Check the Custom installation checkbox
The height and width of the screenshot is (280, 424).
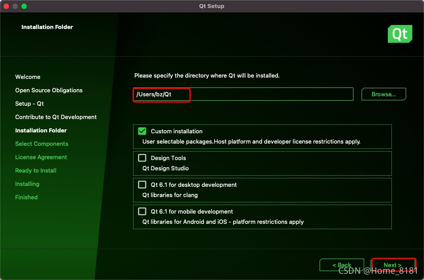click(142, 131)
